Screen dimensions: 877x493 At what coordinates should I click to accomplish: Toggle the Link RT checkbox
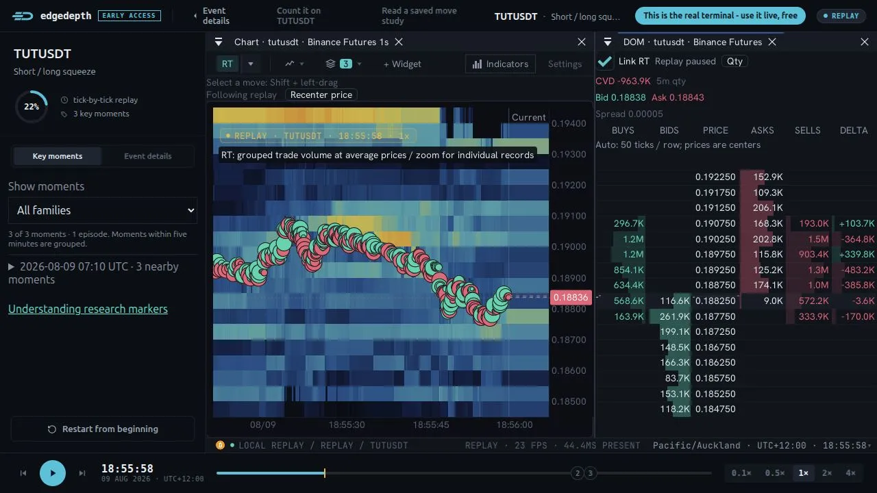point(605,62)
